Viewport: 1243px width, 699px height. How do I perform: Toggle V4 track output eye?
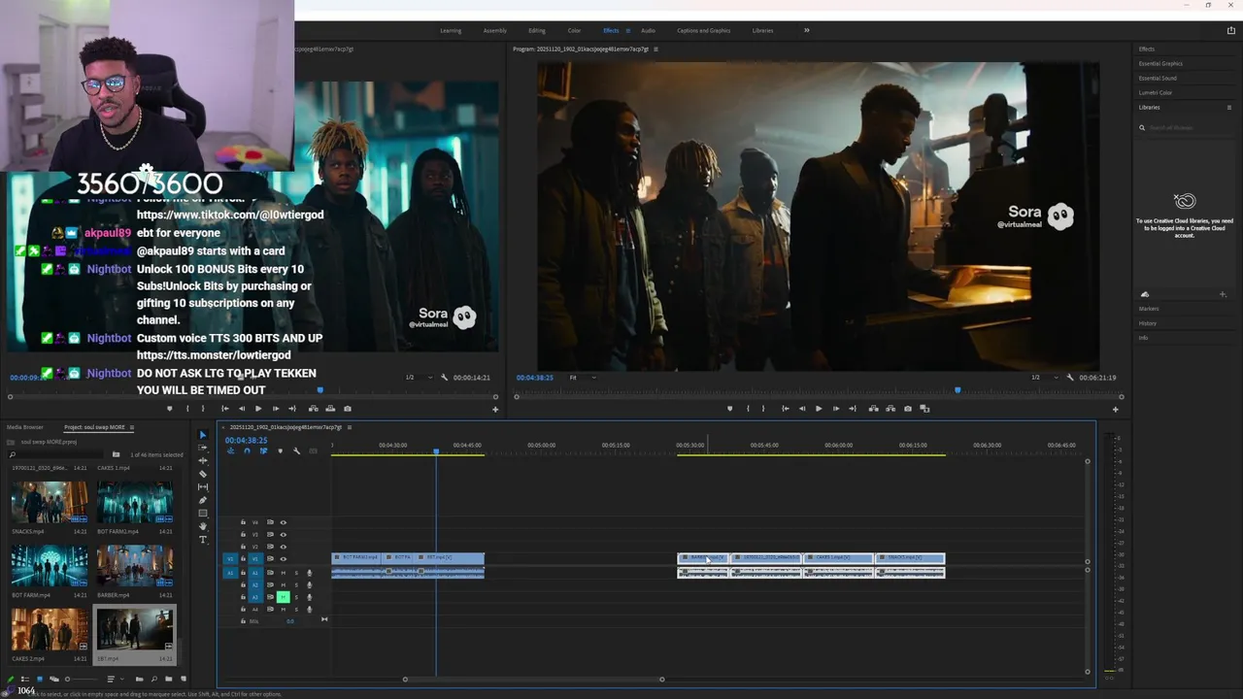(x=284, y=522)
